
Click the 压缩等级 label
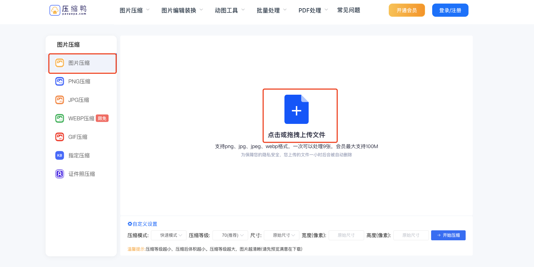tap(200, 235)
